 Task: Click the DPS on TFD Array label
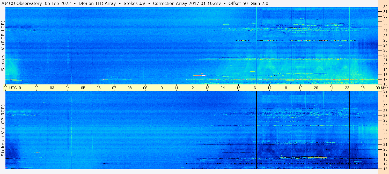click(x=97, y=3)
